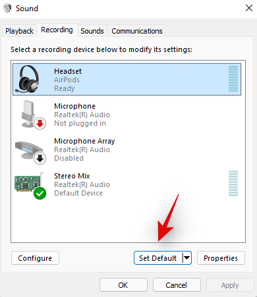Screen dimensions: 257x297
Task: Select the Headset AirPods device icon
Action: click(27, 79)
